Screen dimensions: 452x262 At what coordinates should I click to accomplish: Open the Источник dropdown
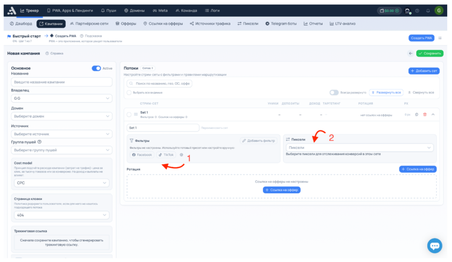[x=62, y=134]
